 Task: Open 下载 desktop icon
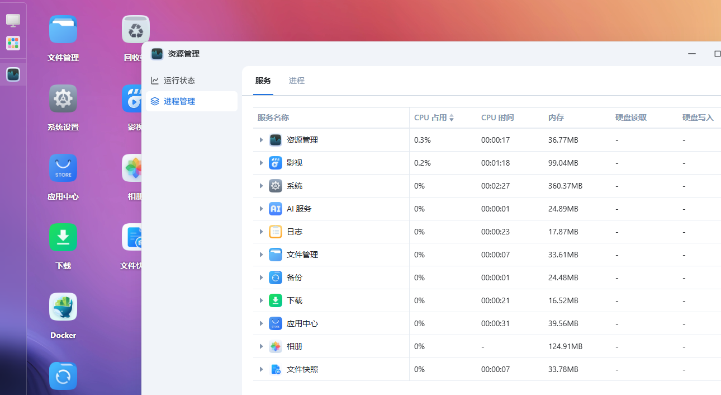point(63,238)
